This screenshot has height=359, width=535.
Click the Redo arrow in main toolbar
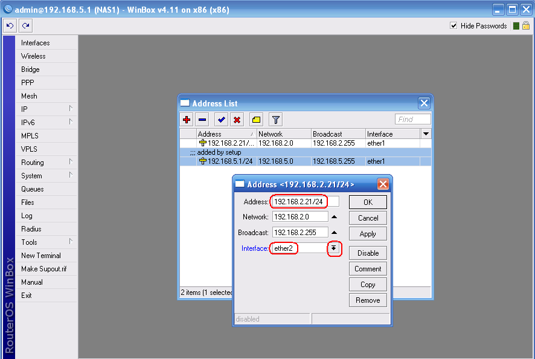coord(25,25)
